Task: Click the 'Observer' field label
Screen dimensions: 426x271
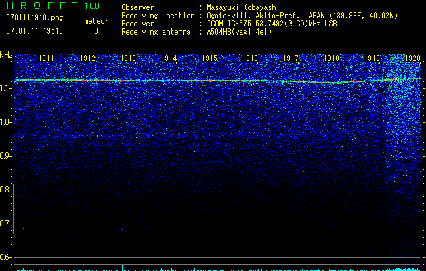Action: click(x=137, y=7)
